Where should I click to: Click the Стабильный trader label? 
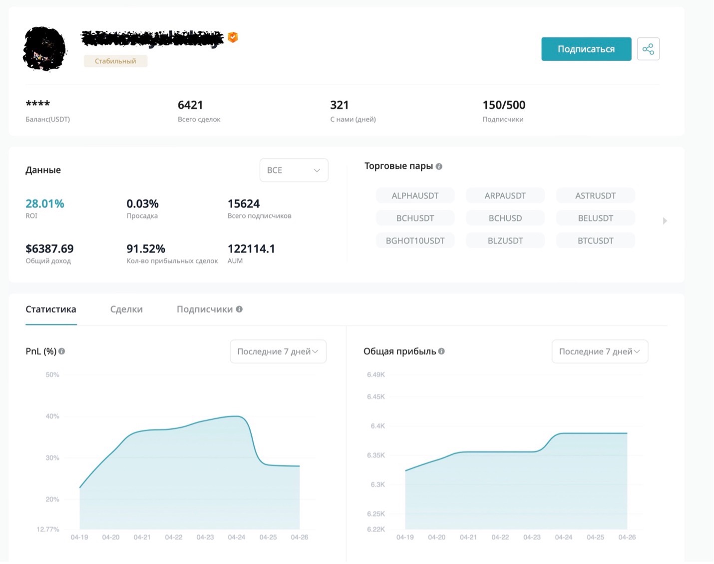click(x=115, y=61)
